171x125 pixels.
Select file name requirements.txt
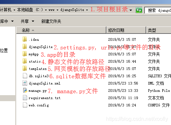(44, 98)
